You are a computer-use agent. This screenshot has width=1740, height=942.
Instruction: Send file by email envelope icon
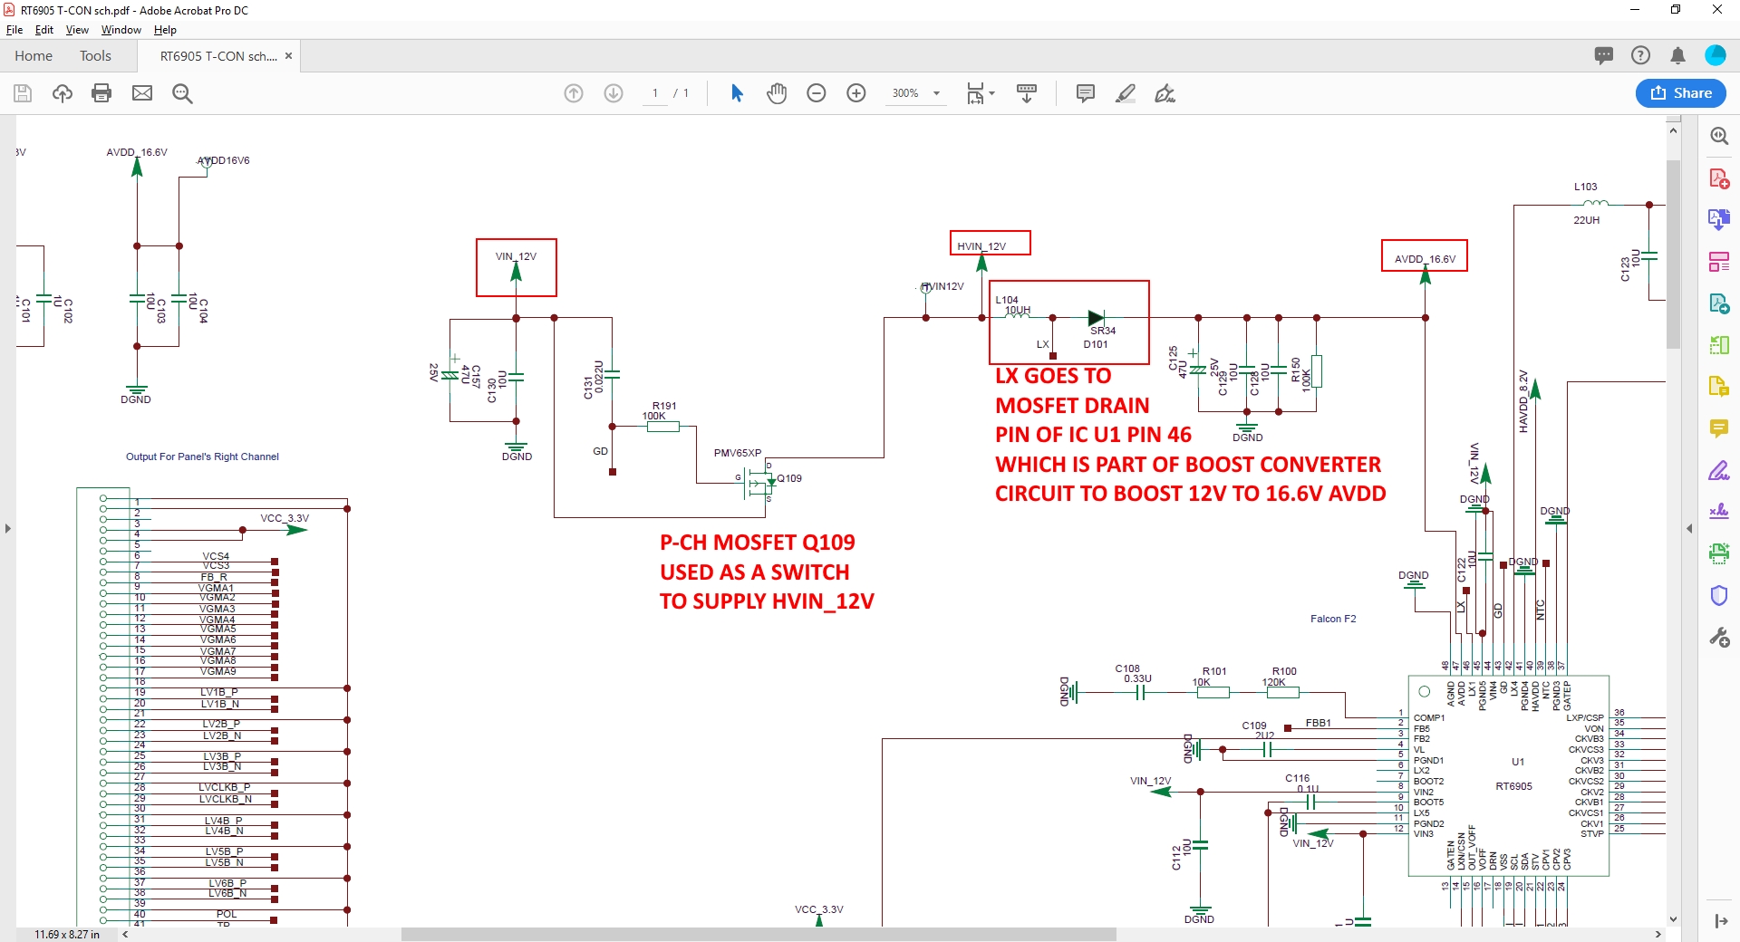[x=142, y=93]
